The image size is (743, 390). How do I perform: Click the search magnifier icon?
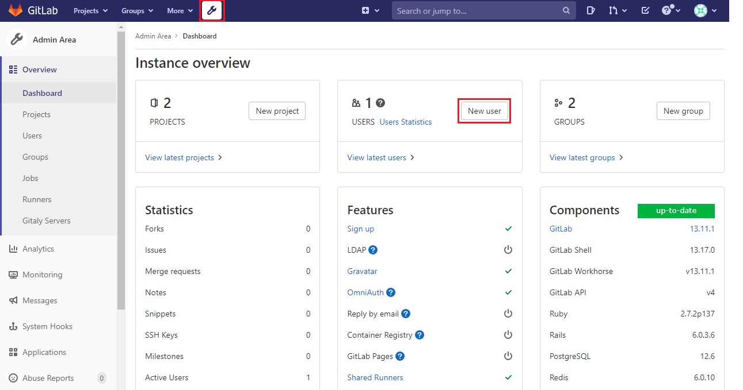point(566,11)
